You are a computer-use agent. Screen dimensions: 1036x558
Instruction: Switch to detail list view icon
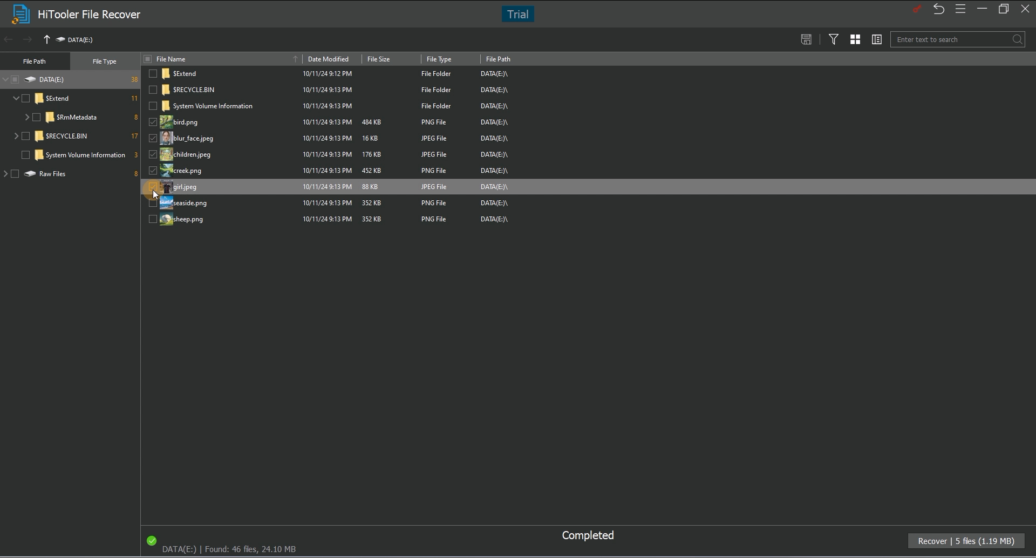(x=877, y=39)
